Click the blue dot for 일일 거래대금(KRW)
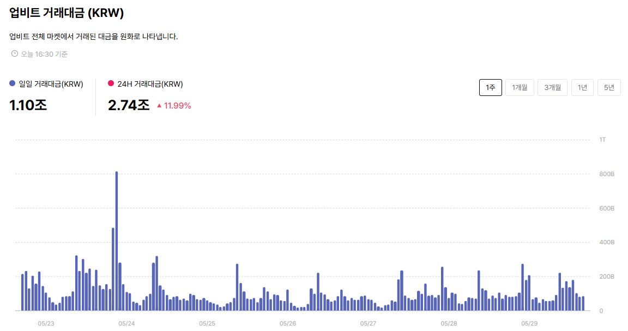The height and width of the screenshot is (331, 628). [12, 83]
